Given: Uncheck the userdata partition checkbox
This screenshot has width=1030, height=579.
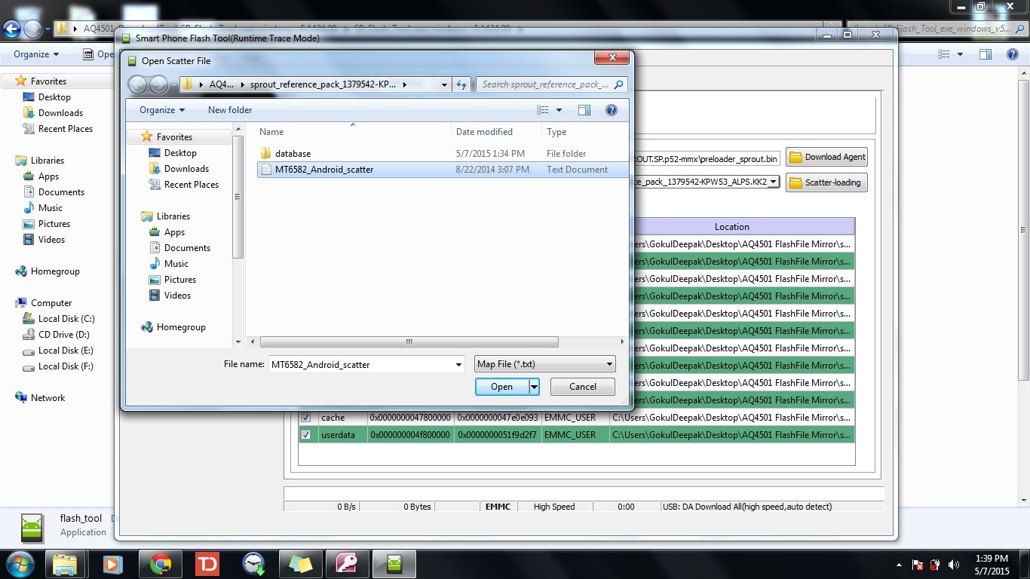Looking at the screenshot, I should (305, 435).
